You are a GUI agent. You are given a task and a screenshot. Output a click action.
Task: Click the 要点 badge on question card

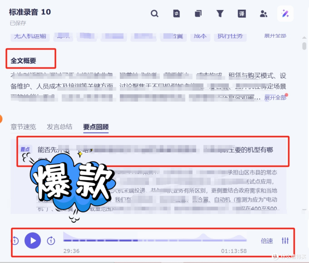coord(25,150)
